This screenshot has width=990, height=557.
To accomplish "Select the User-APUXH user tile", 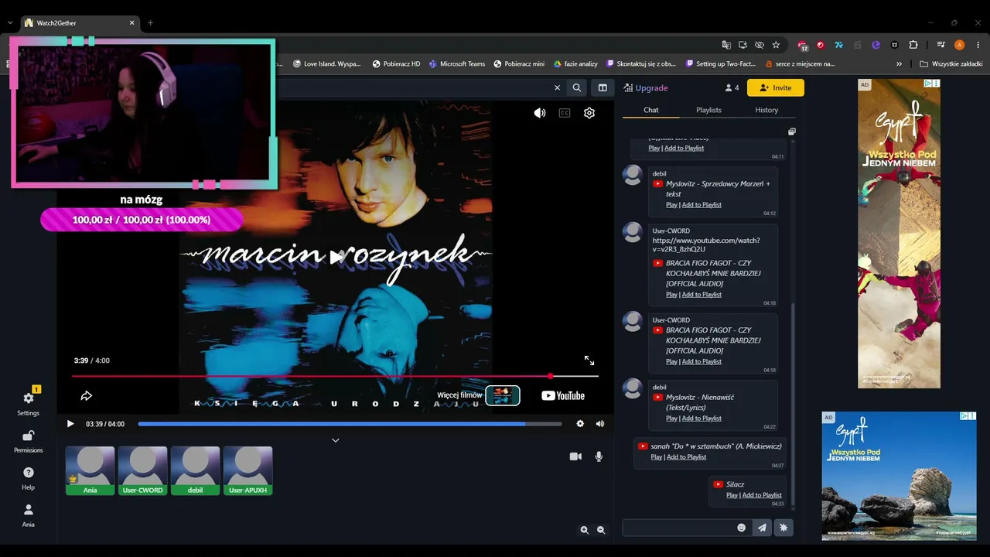I will pos(247,470).
